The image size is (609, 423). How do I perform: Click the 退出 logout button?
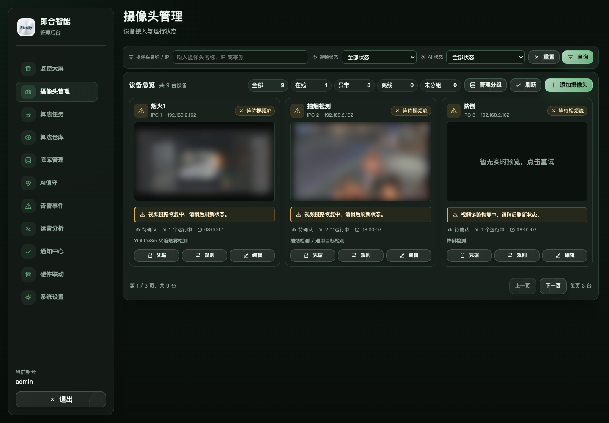point(61,399)
